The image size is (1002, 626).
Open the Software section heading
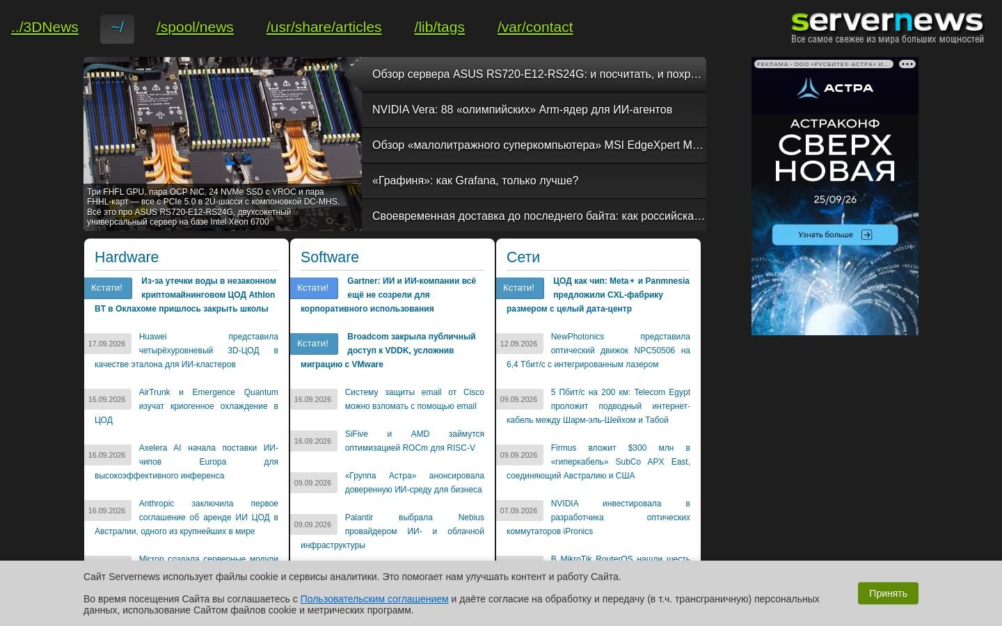(x=330, y=257)
